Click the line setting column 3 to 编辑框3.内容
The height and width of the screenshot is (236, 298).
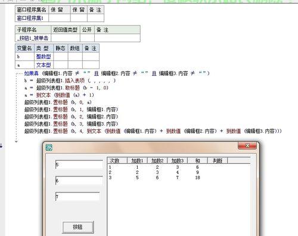click(x=71, y=124)
